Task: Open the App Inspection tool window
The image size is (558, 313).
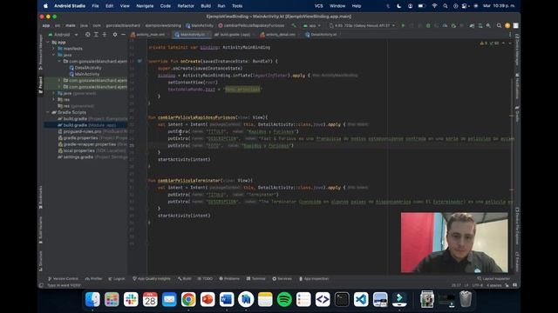Action: (314, 278)
